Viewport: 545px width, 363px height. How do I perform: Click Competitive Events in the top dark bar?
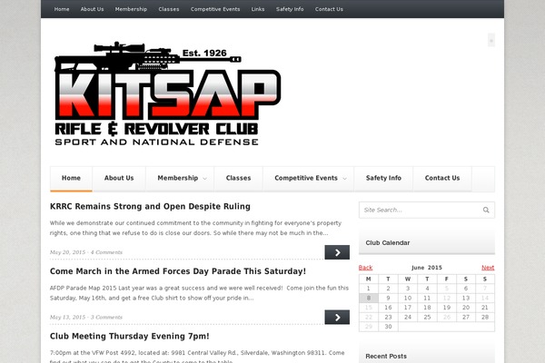tap(215, 9)
